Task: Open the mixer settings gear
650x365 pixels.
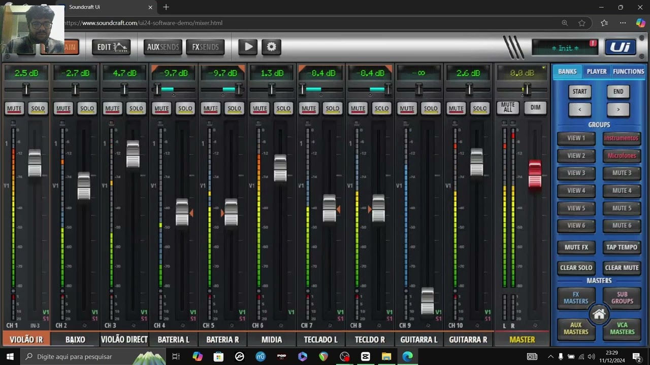Action: click(x=272, y=47)
